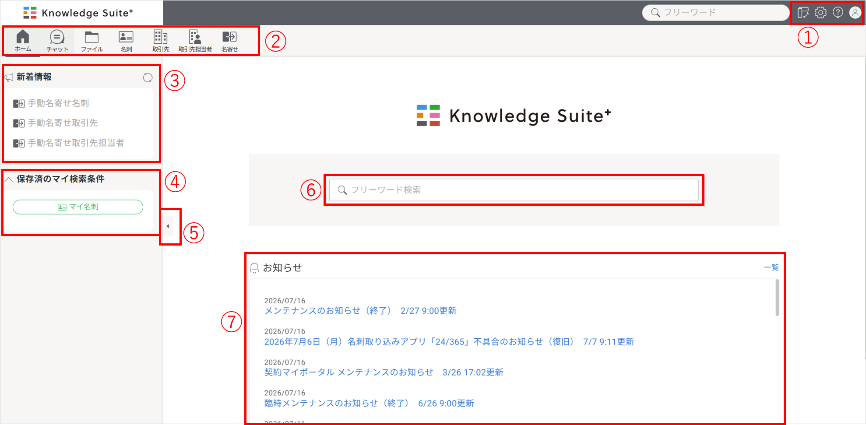The height and width of the screenshot is (425, 866).
Task: Open the user account avatar icon
Action: tap(855, 13)
